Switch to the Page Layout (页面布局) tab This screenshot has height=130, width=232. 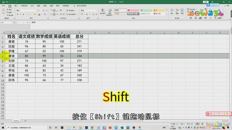24,6
